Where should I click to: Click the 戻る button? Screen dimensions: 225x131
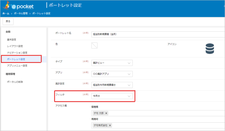(8, 22)
